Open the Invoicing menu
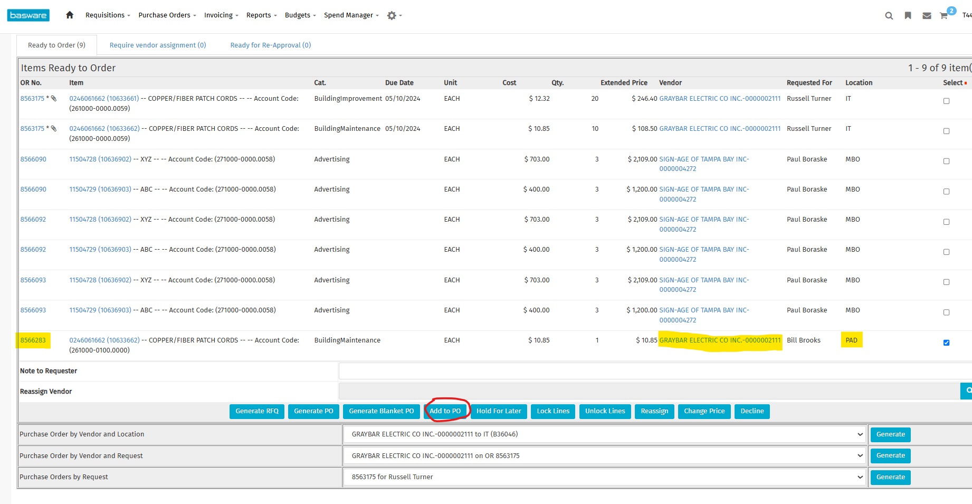 [x=221, y=15]
